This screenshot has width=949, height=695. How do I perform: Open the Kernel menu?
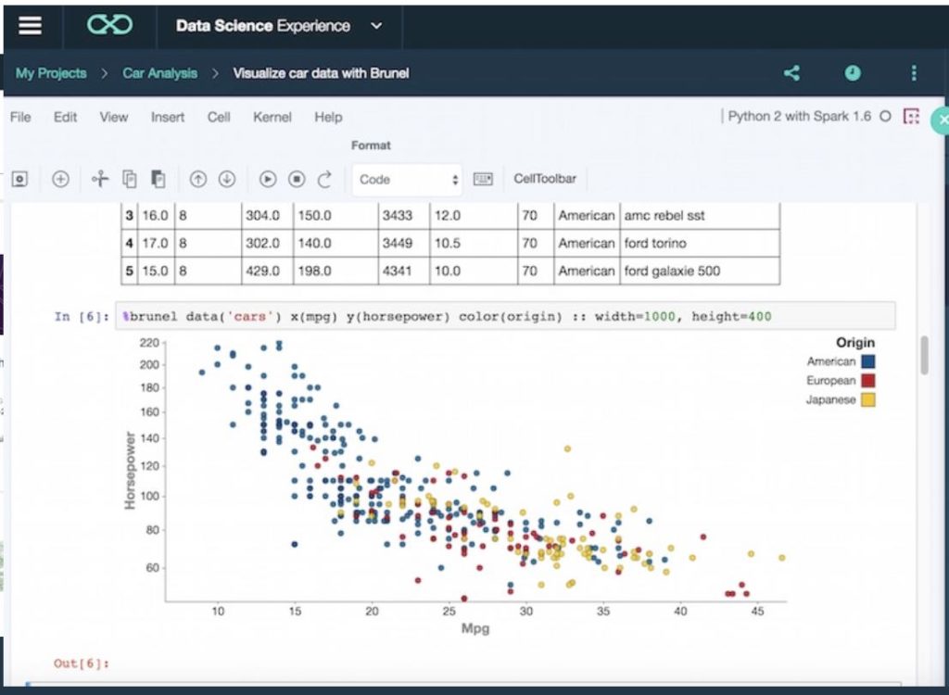pos(272,117)
